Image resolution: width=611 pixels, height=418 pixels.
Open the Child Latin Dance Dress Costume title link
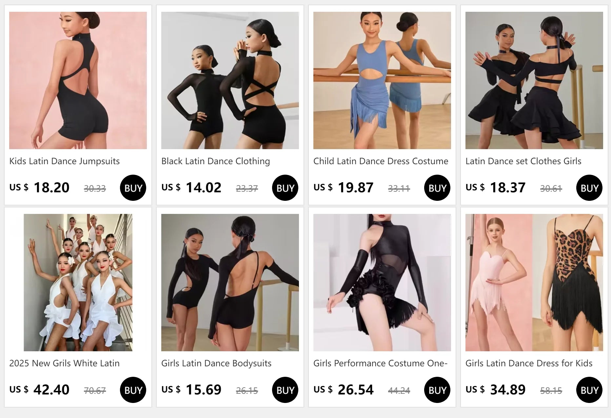coord(381,161)
